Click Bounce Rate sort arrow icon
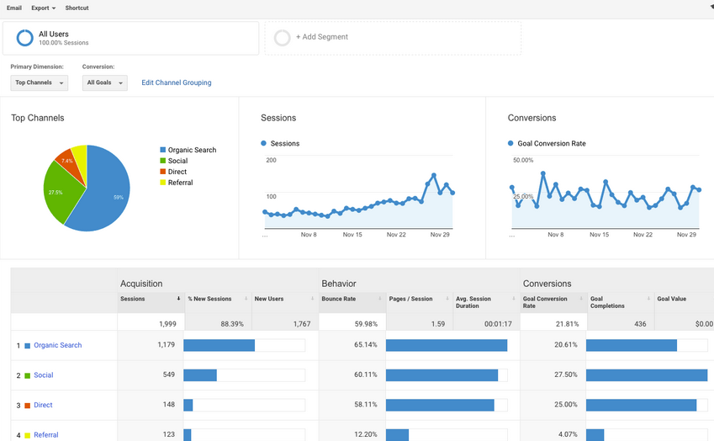Image resolution: width=714 pixels, height=441 pixels. click(380, 299)
